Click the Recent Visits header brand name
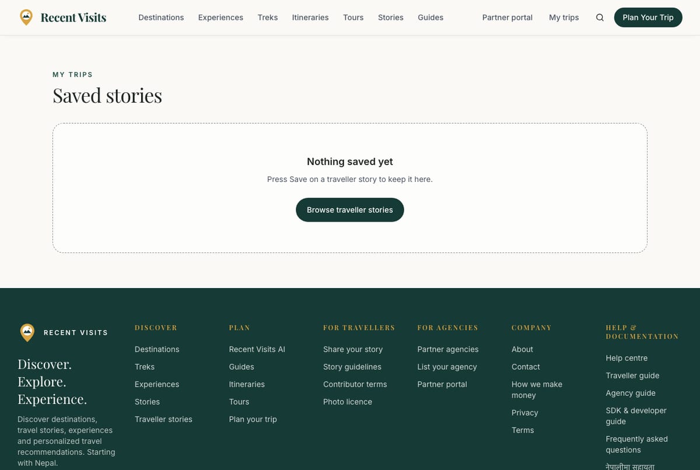The image size is (700, 470). point(73,17)
